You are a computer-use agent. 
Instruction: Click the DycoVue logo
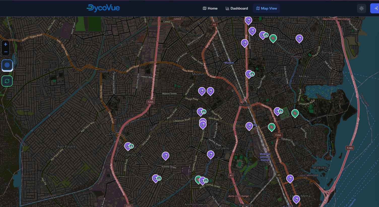103,8
